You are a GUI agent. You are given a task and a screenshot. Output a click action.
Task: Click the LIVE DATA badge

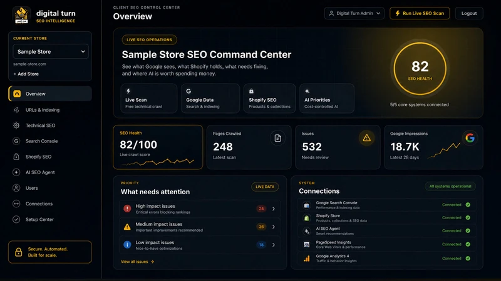(x=265, y=187)
